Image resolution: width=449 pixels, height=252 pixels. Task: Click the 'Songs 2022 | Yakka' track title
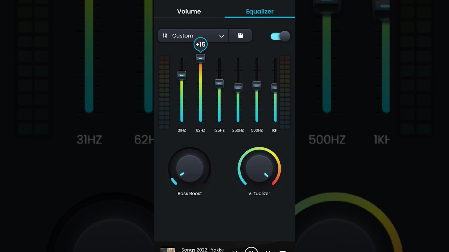click(203, 250)
